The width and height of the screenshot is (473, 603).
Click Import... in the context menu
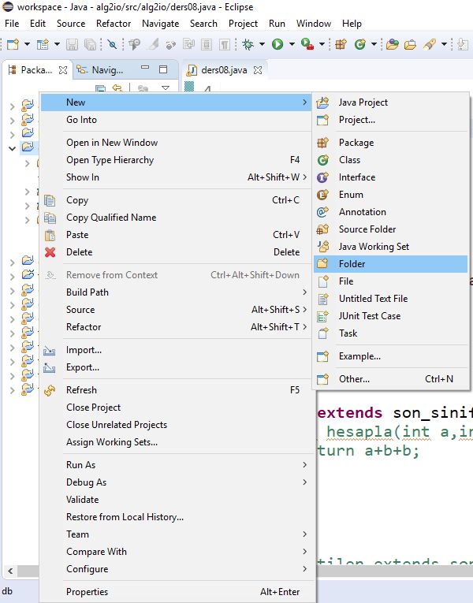[176, 350]
